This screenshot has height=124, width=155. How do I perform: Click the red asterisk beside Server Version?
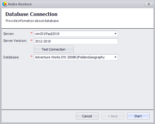click(32, 40)
